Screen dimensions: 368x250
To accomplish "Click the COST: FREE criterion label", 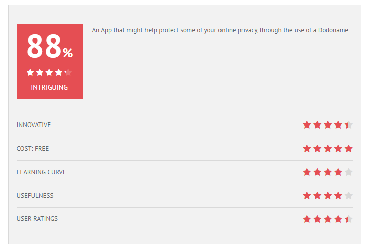I will pyautogui.click(x=33, y=149).
